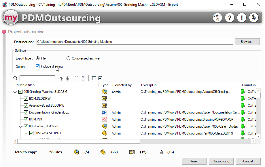This screenshot has height=167, width=265.
Task: Click the star rating feedback icon
Action: pos(217,18)
